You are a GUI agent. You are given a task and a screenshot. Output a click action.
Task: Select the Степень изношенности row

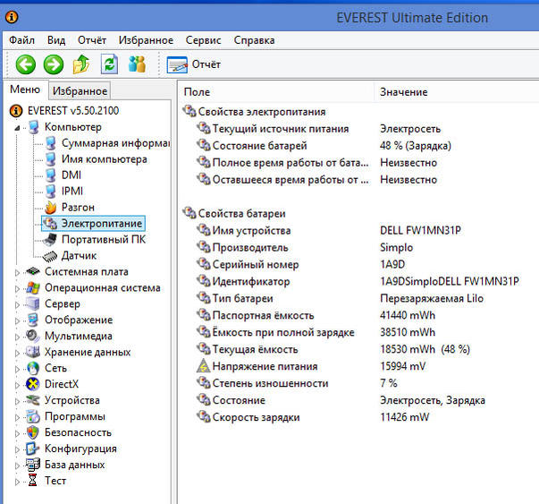click(x=358, y=383)
